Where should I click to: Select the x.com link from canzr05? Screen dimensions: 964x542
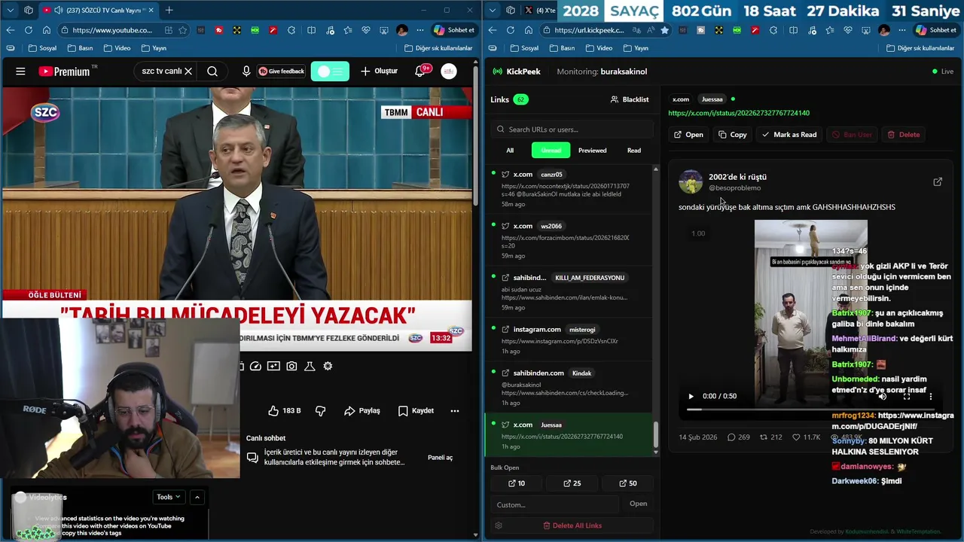[x=569, y=188]
